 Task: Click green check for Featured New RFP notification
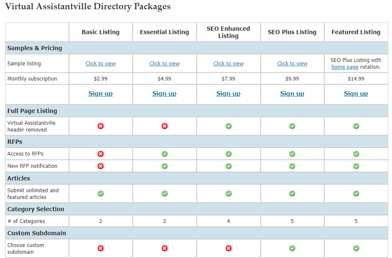356,166
